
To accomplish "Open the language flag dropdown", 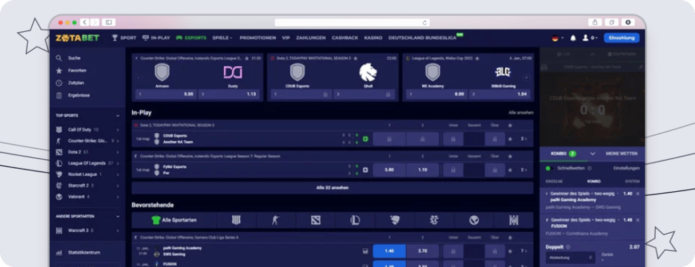I will point(558,38).
